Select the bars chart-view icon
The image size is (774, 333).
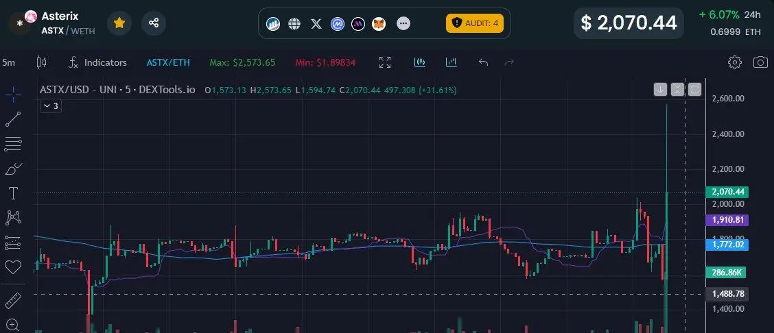[x=451, y=62]
